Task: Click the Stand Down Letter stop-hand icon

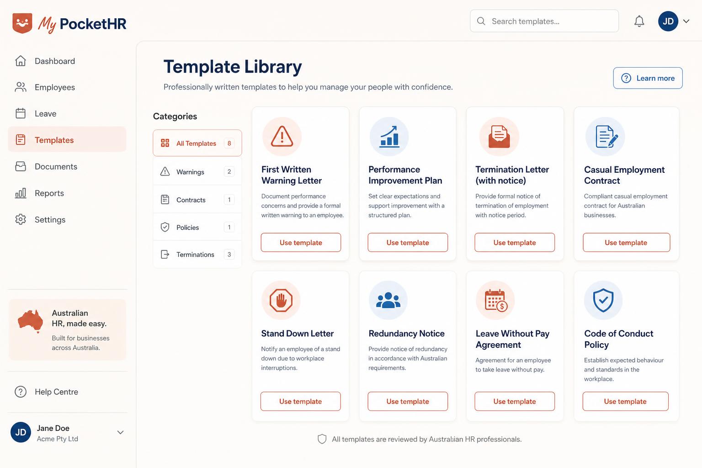Action: coord(281,300)
